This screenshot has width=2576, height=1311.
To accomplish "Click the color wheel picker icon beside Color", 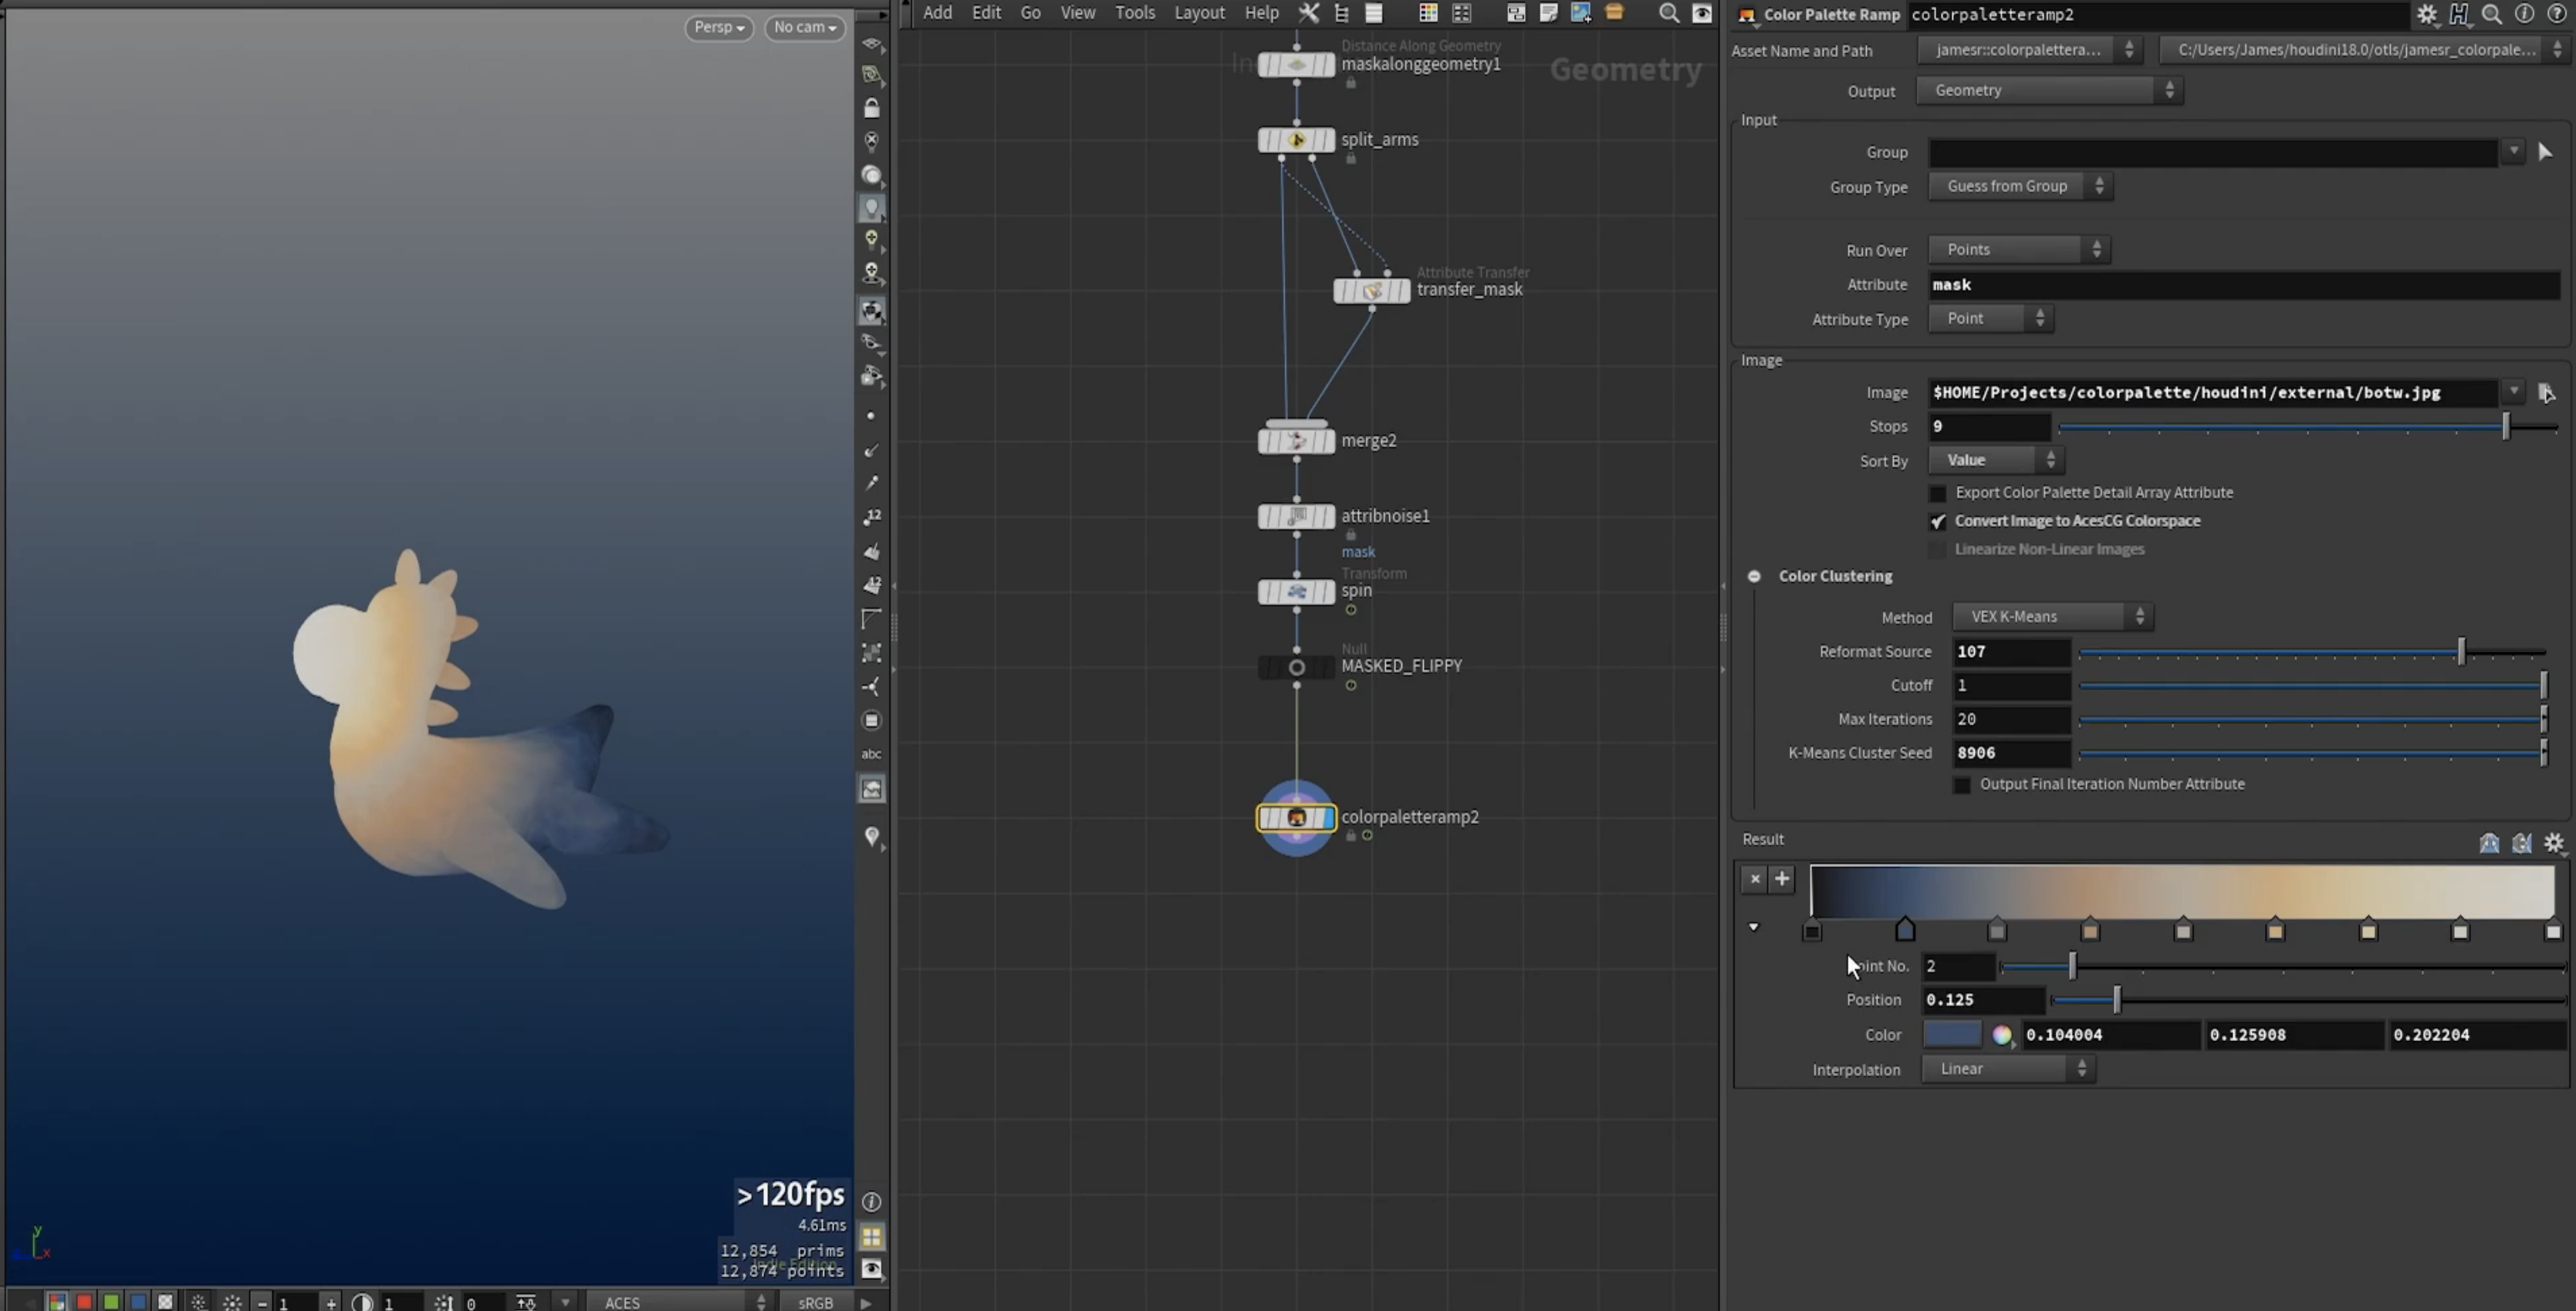I will (x=2002, y=1034).
